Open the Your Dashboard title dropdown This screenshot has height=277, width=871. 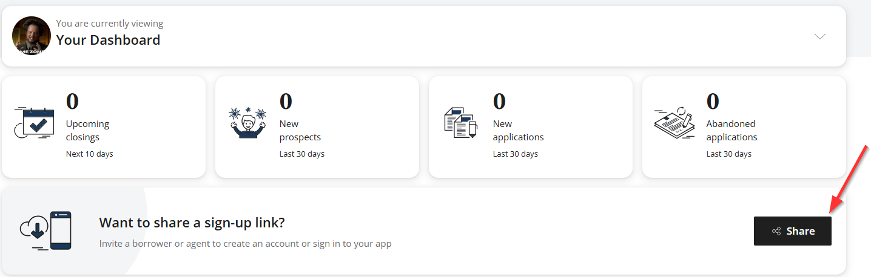click(109, 40)
